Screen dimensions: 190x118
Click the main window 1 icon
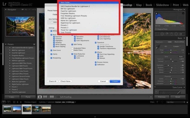(4, 102)
